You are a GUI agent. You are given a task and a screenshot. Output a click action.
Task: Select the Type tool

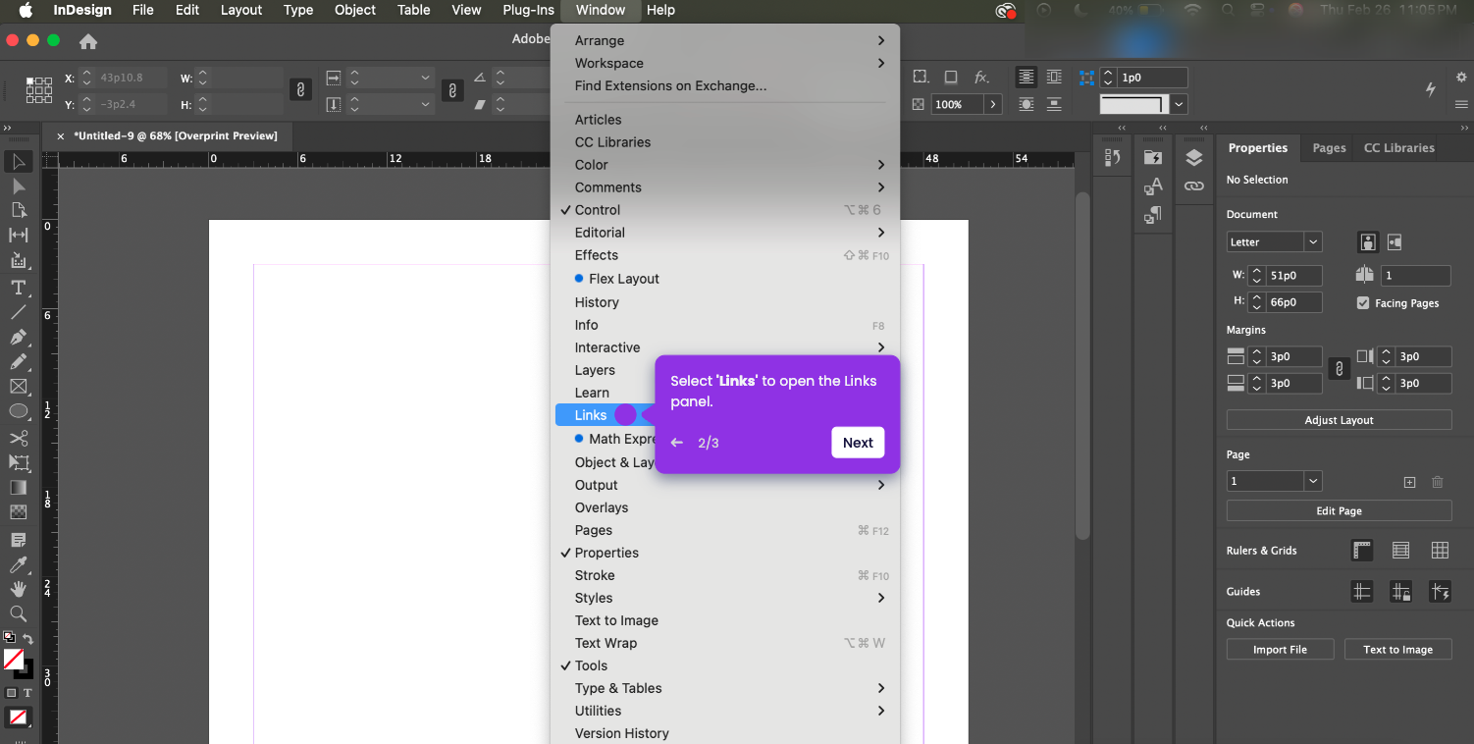[19, 288]
